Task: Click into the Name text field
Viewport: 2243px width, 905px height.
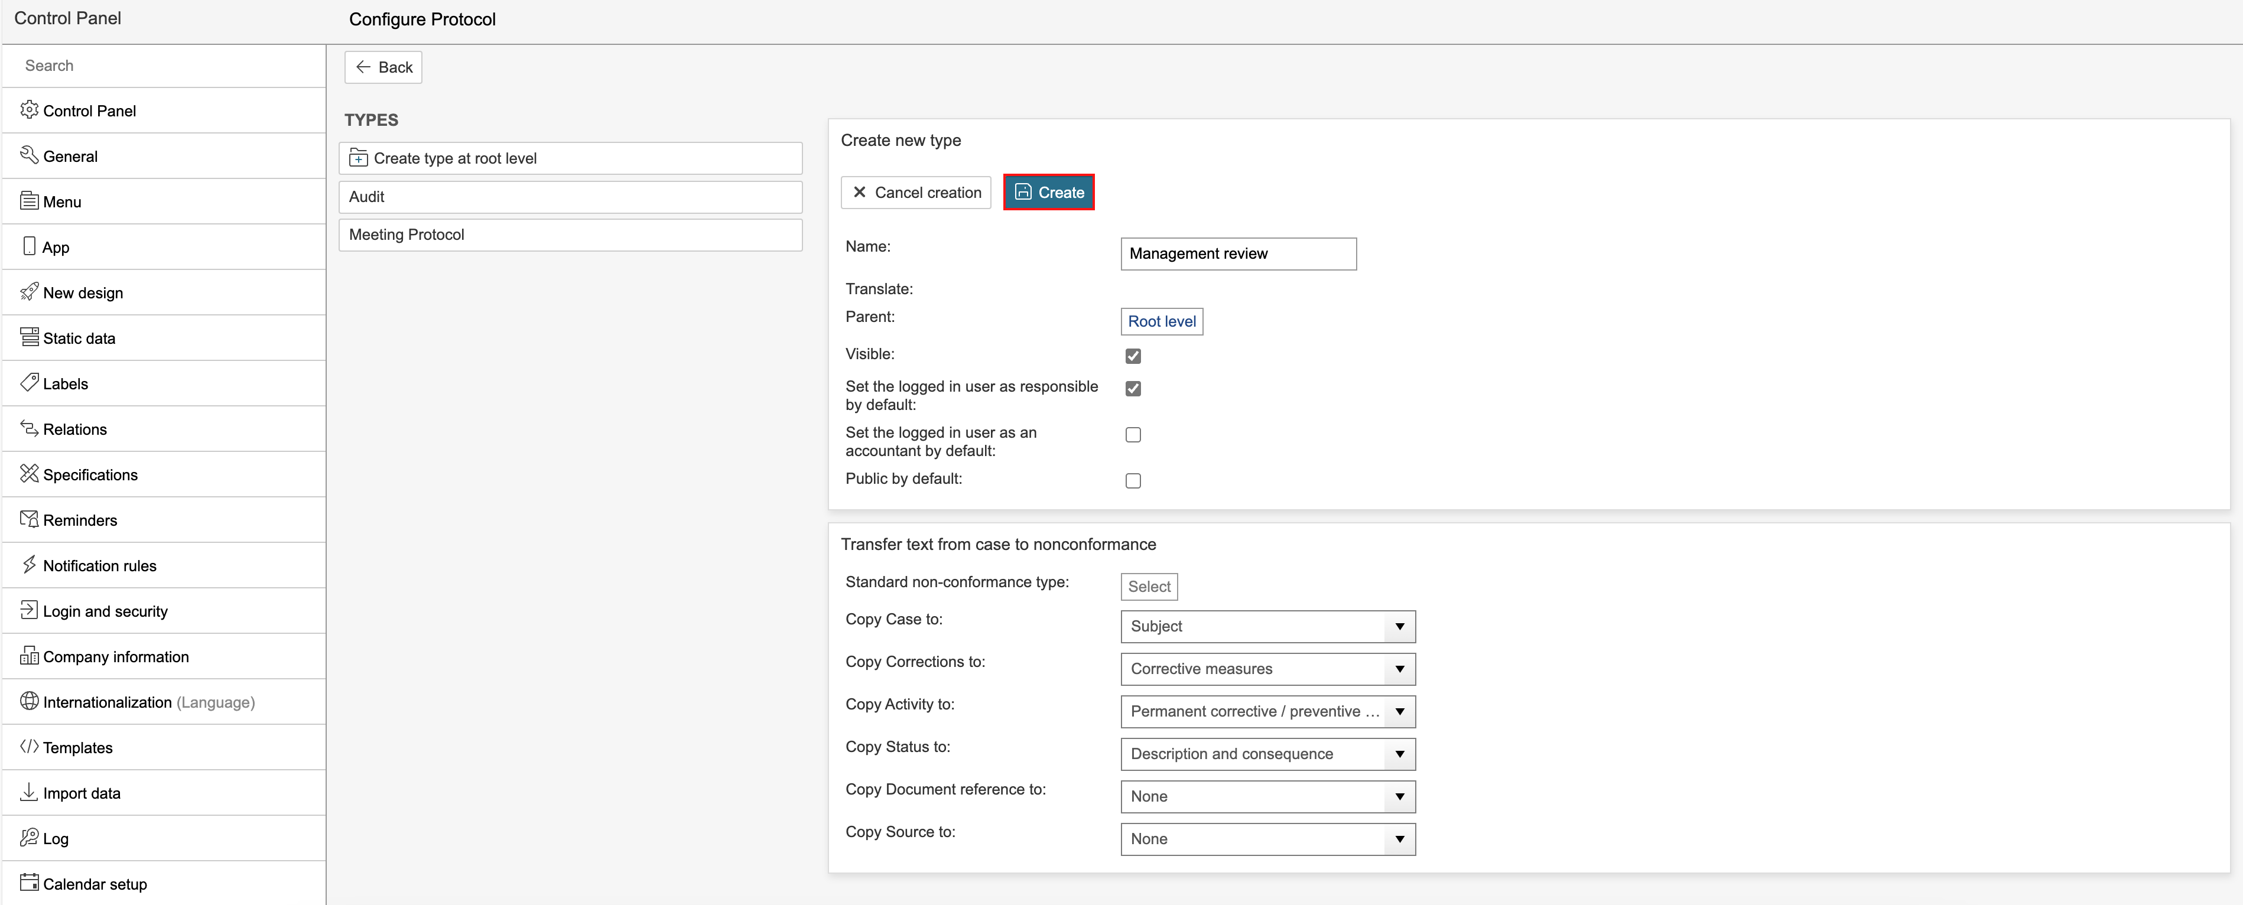Action: click(x=1237, y=254)
